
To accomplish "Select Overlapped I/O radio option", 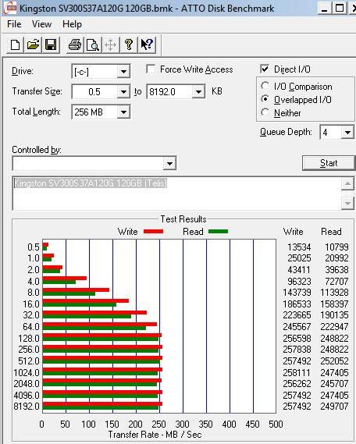I will (265, 99).
